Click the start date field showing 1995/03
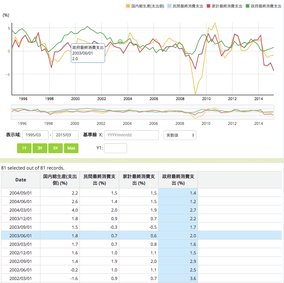The height and width of the screenshot is (283, 284). [x=35, y=135]
